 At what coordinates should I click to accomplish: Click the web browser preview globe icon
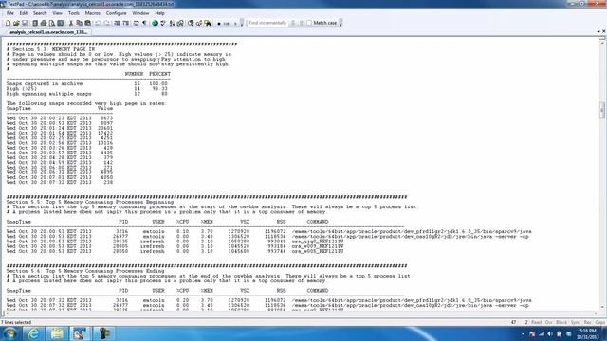click(x=155, y=23)
